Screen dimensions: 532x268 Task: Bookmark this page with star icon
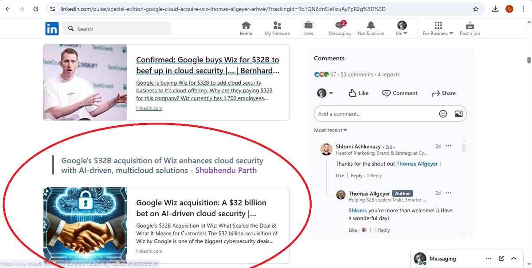coord(476,9)
